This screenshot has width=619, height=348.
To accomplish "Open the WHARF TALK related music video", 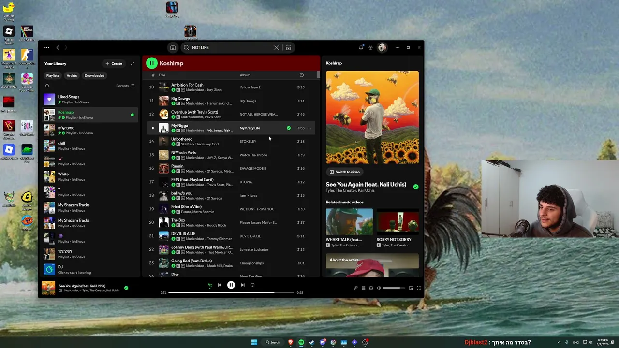I will pos(349,228).
